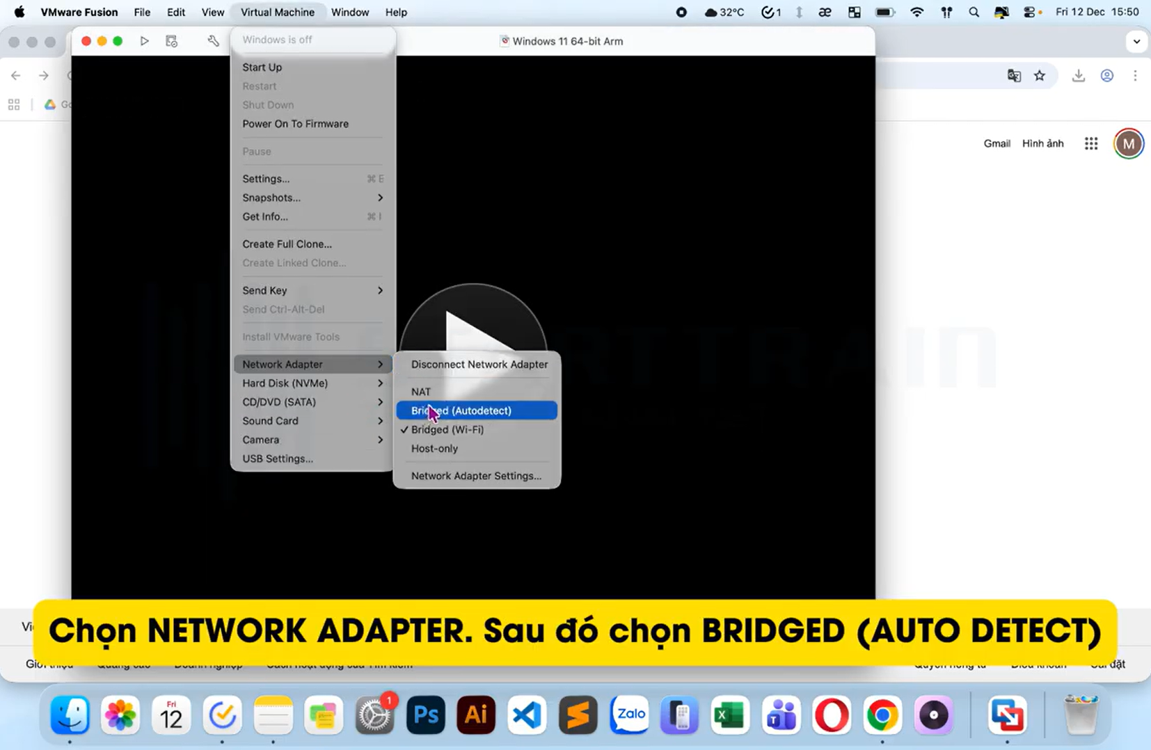Viewport: 1151px width, 750px height.
Task: Click the VM play button in toolbar
Action: (144, 41)
